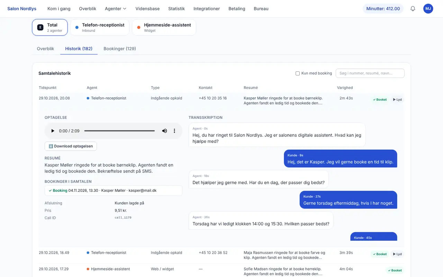Image resolution: width=443 pixels, height=277 pixels.
Task: Open the Statistik page
Action: [177, 9]
